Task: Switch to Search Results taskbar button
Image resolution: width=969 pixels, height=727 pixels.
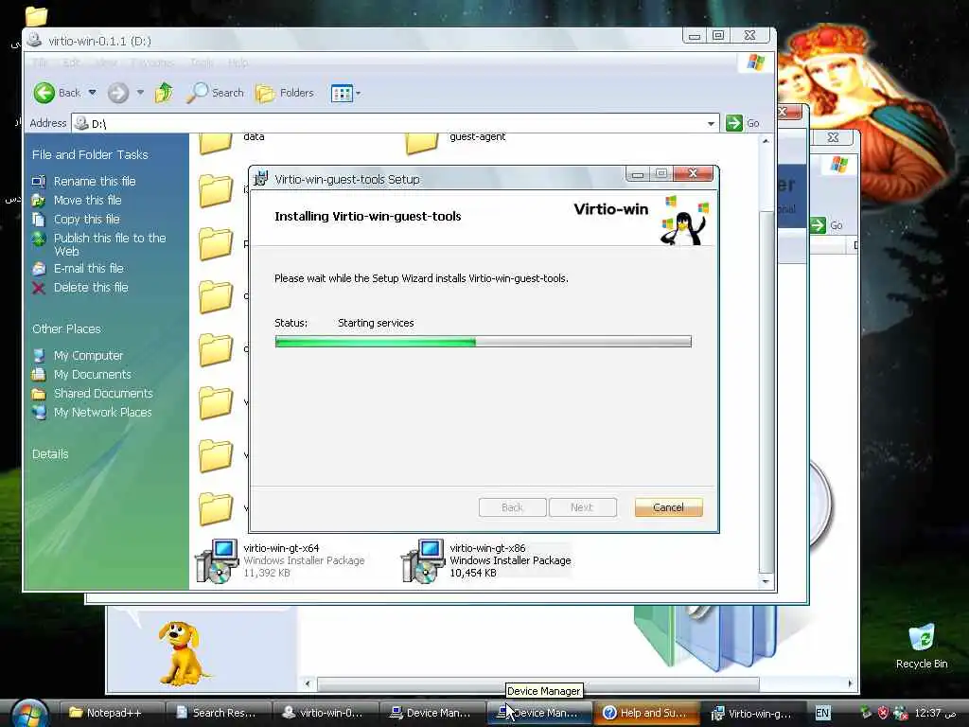Action: (220, 713)
